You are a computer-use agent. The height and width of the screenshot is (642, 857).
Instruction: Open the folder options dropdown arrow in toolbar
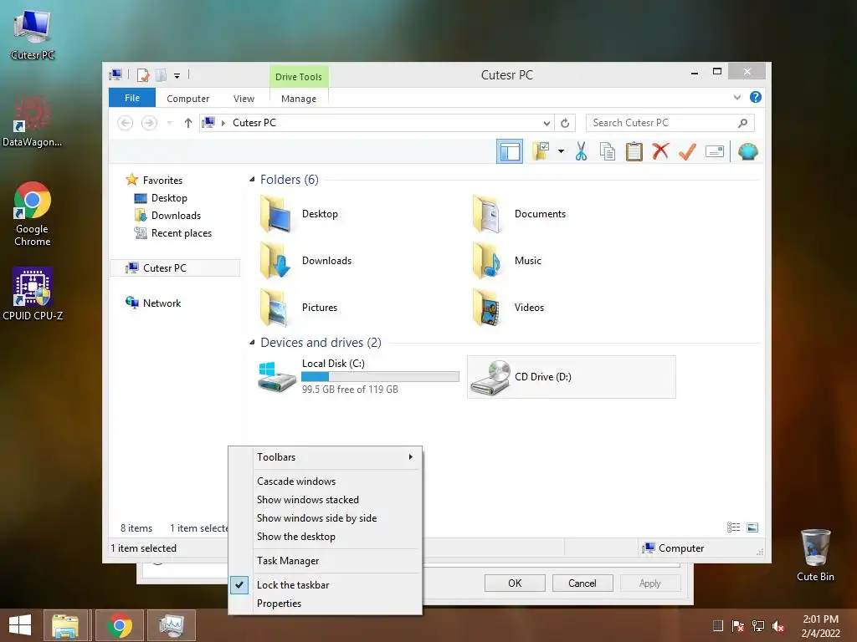(561, 151)
